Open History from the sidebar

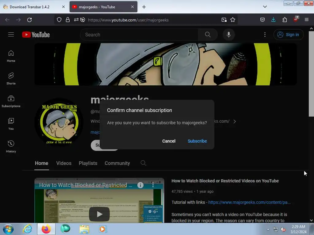pos(11,147)
